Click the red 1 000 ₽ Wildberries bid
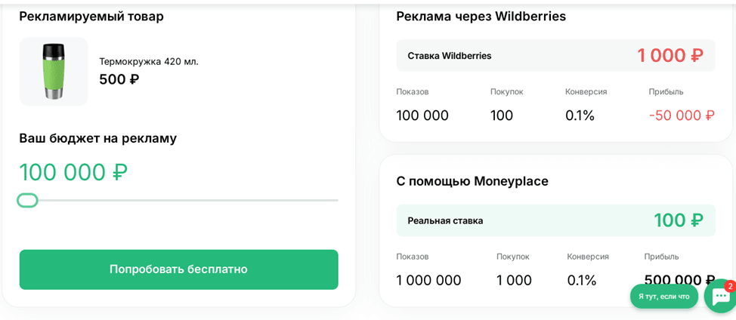The image size is (736, 320). tap(670, 55)
